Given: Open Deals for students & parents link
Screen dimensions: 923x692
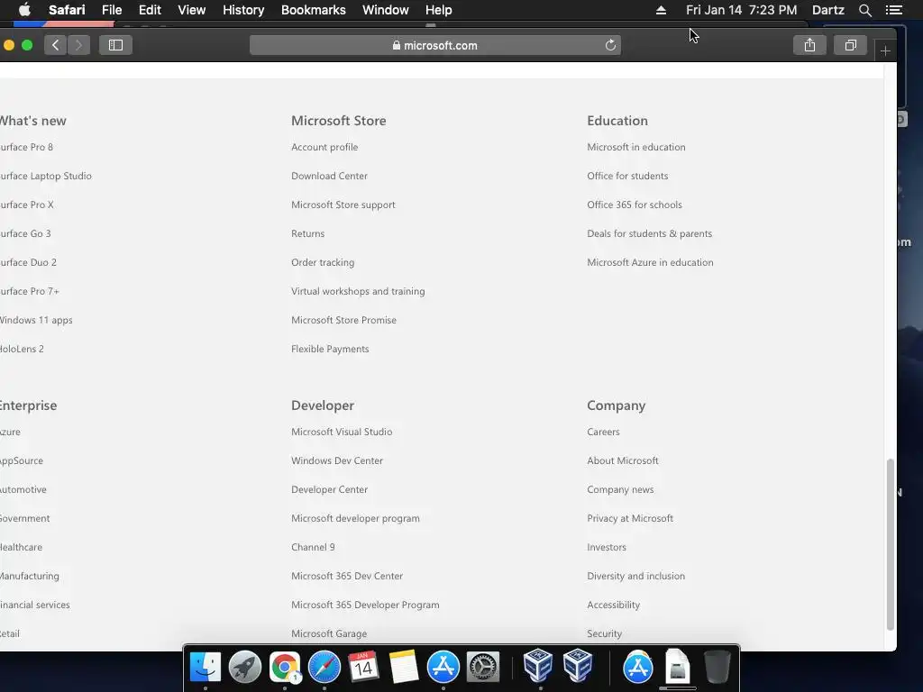Looking at the screenshot, I should tap(649, 233).
